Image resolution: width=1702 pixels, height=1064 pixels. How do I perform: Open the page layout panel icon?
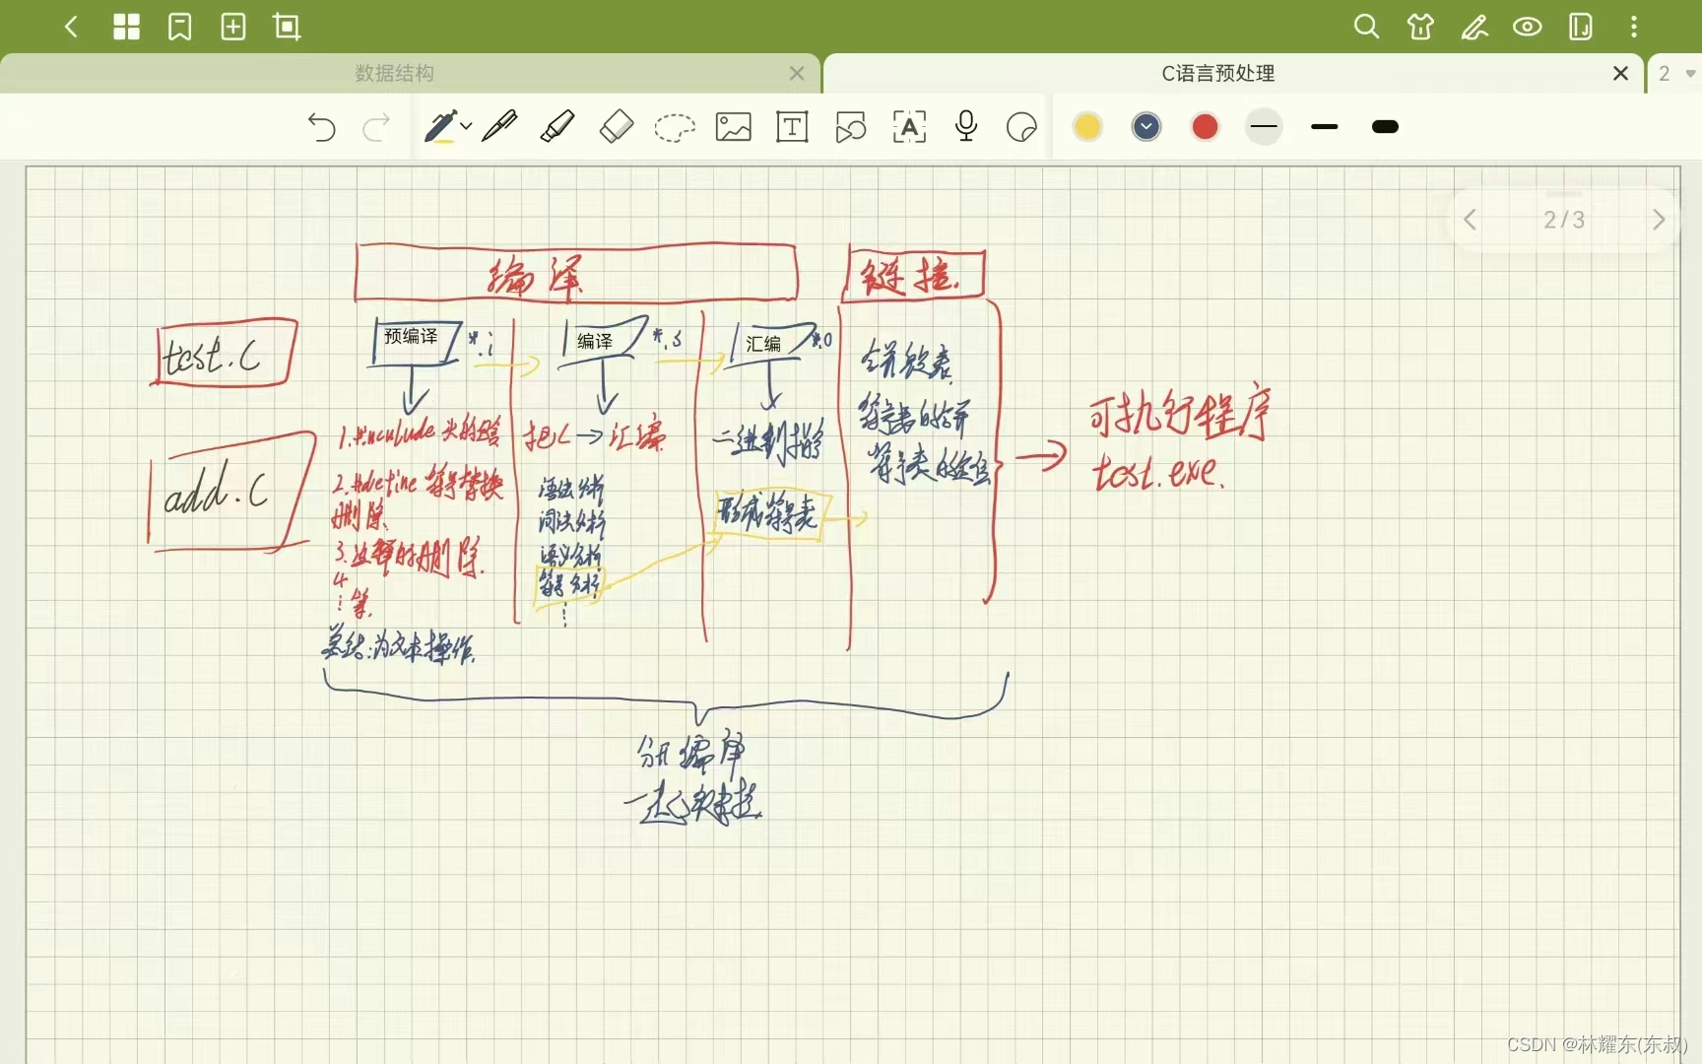[x=1581, y=27]
